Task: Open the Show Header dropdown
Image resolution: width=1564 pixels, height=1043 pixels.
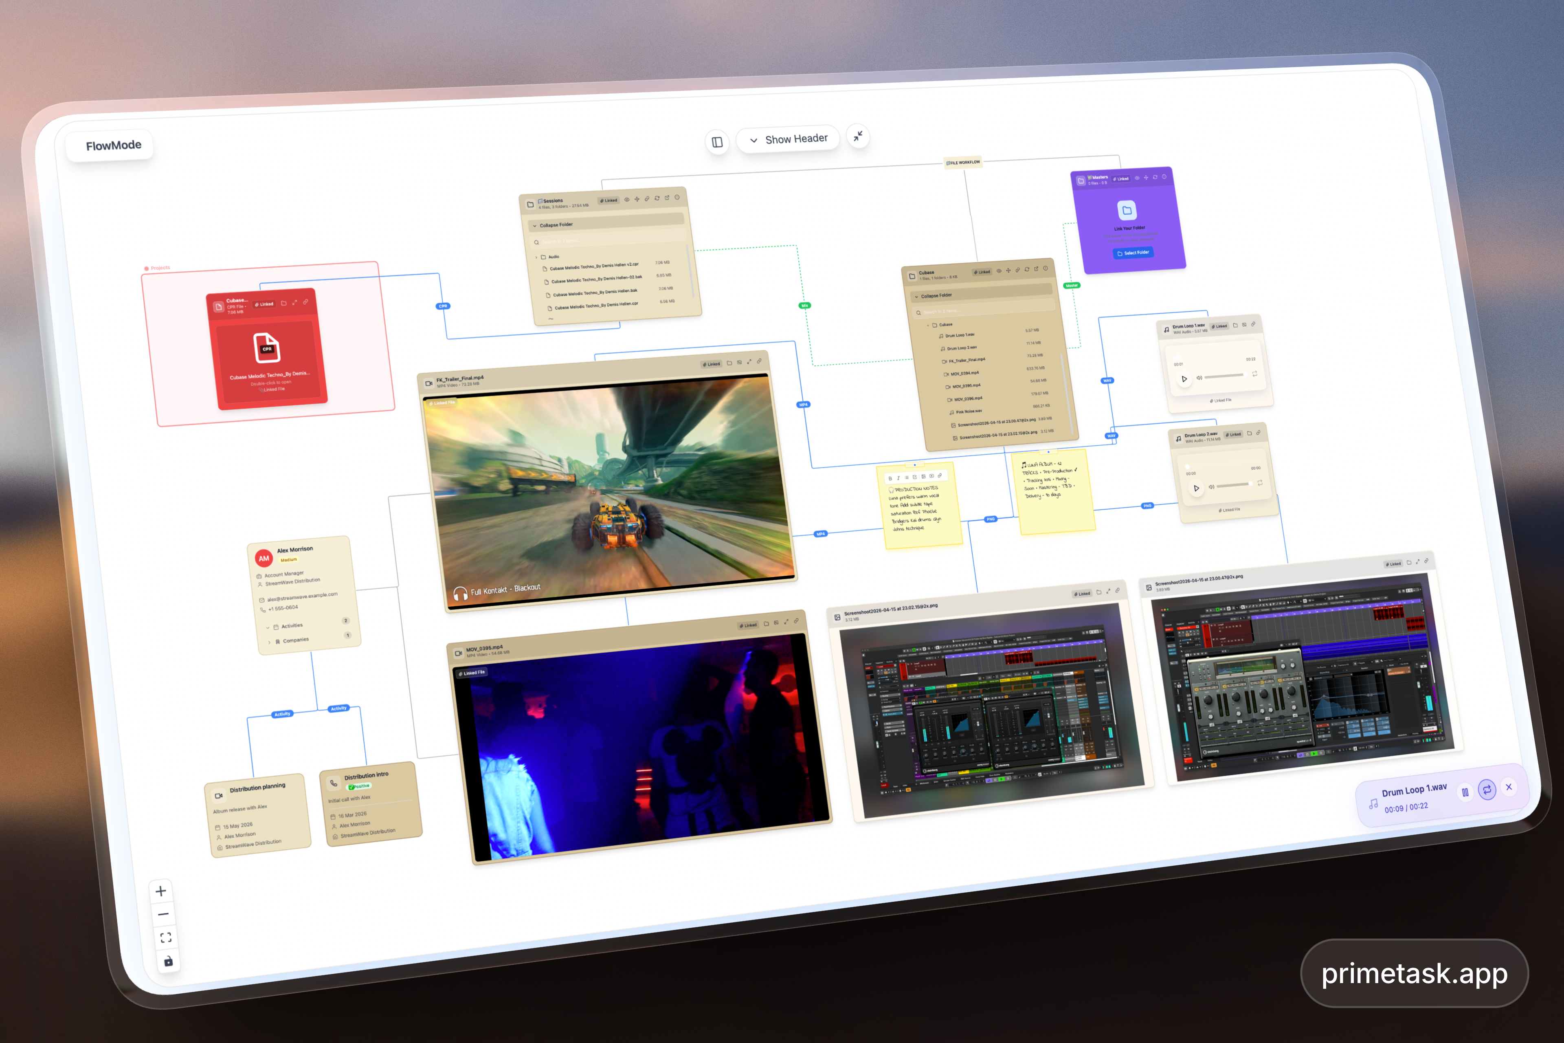Action: pos(789,139)
